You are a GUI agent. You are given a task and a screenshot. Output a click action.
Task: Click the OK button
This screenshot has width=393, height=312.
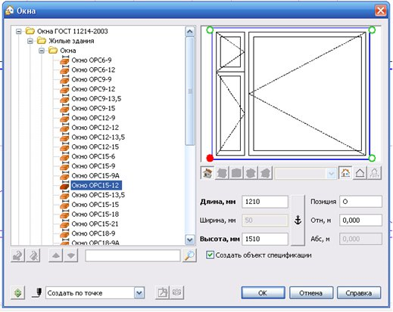[x=263, y=293]
